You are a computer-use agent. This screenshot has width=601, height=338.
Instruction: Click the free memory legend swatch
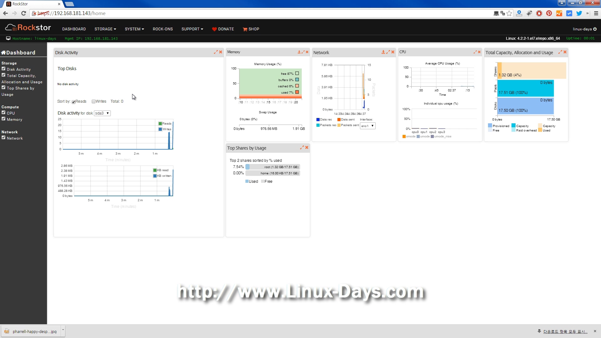coord(297,73)
